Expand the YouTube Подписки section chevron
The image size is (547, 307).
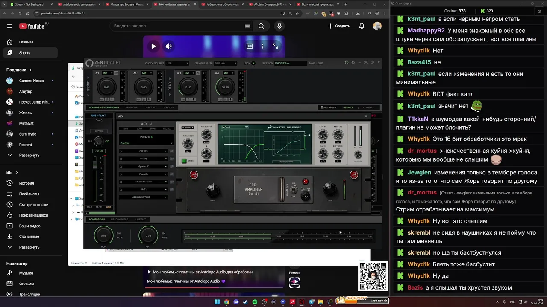[31, 70]
